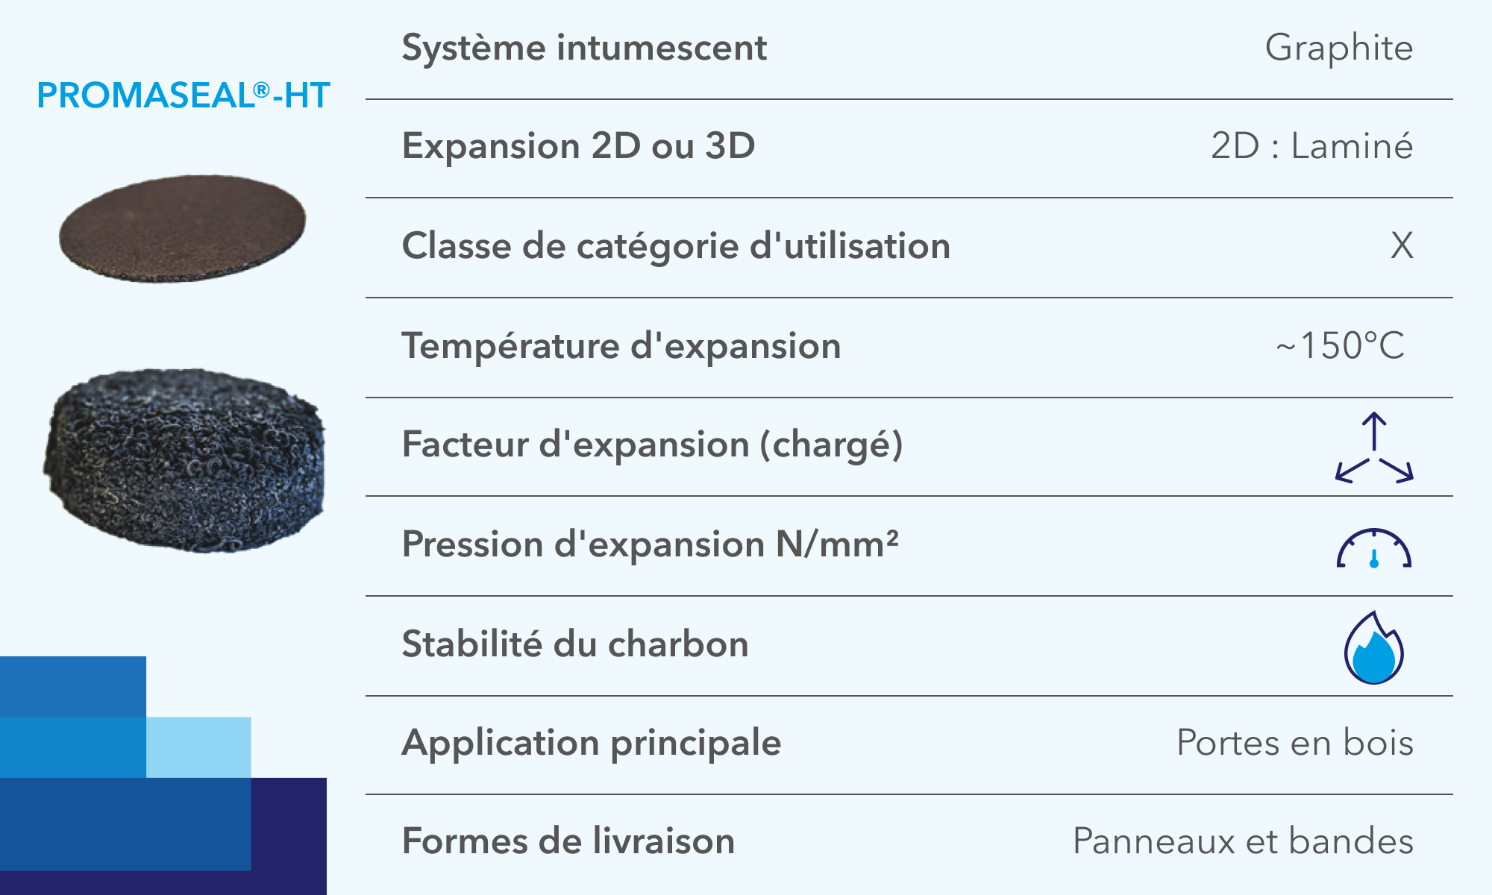Select the flat unexpanded graphite disc image
This screenshot has height=895, width=1492.
click(183, 227)
